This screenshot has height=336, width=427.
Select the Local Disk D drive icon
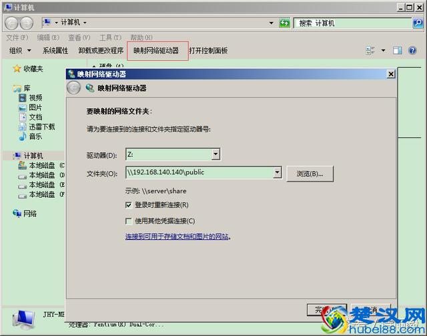coord(22,176)
